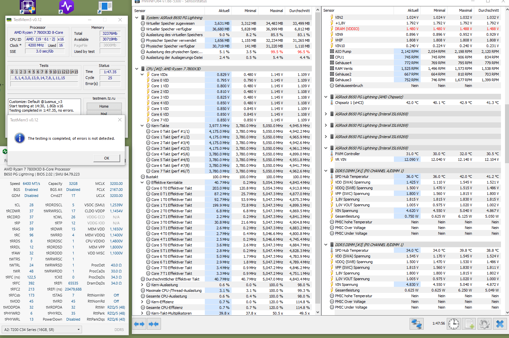
Task: Click the Mail button in TestMem5
Action: (x=104, y=113)
